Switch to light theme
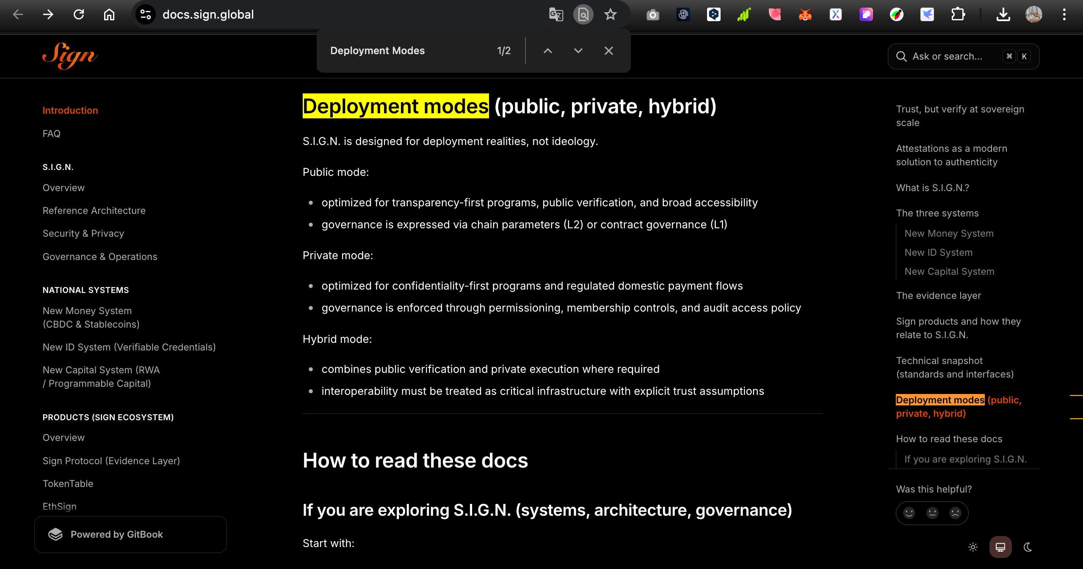Viewport: 1083px width, 569px height. pos(973,547)
